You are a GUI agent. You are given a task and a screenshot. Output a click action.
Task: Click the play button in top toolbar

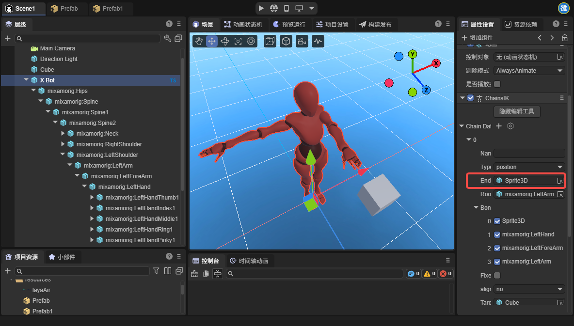coord(261,8)
